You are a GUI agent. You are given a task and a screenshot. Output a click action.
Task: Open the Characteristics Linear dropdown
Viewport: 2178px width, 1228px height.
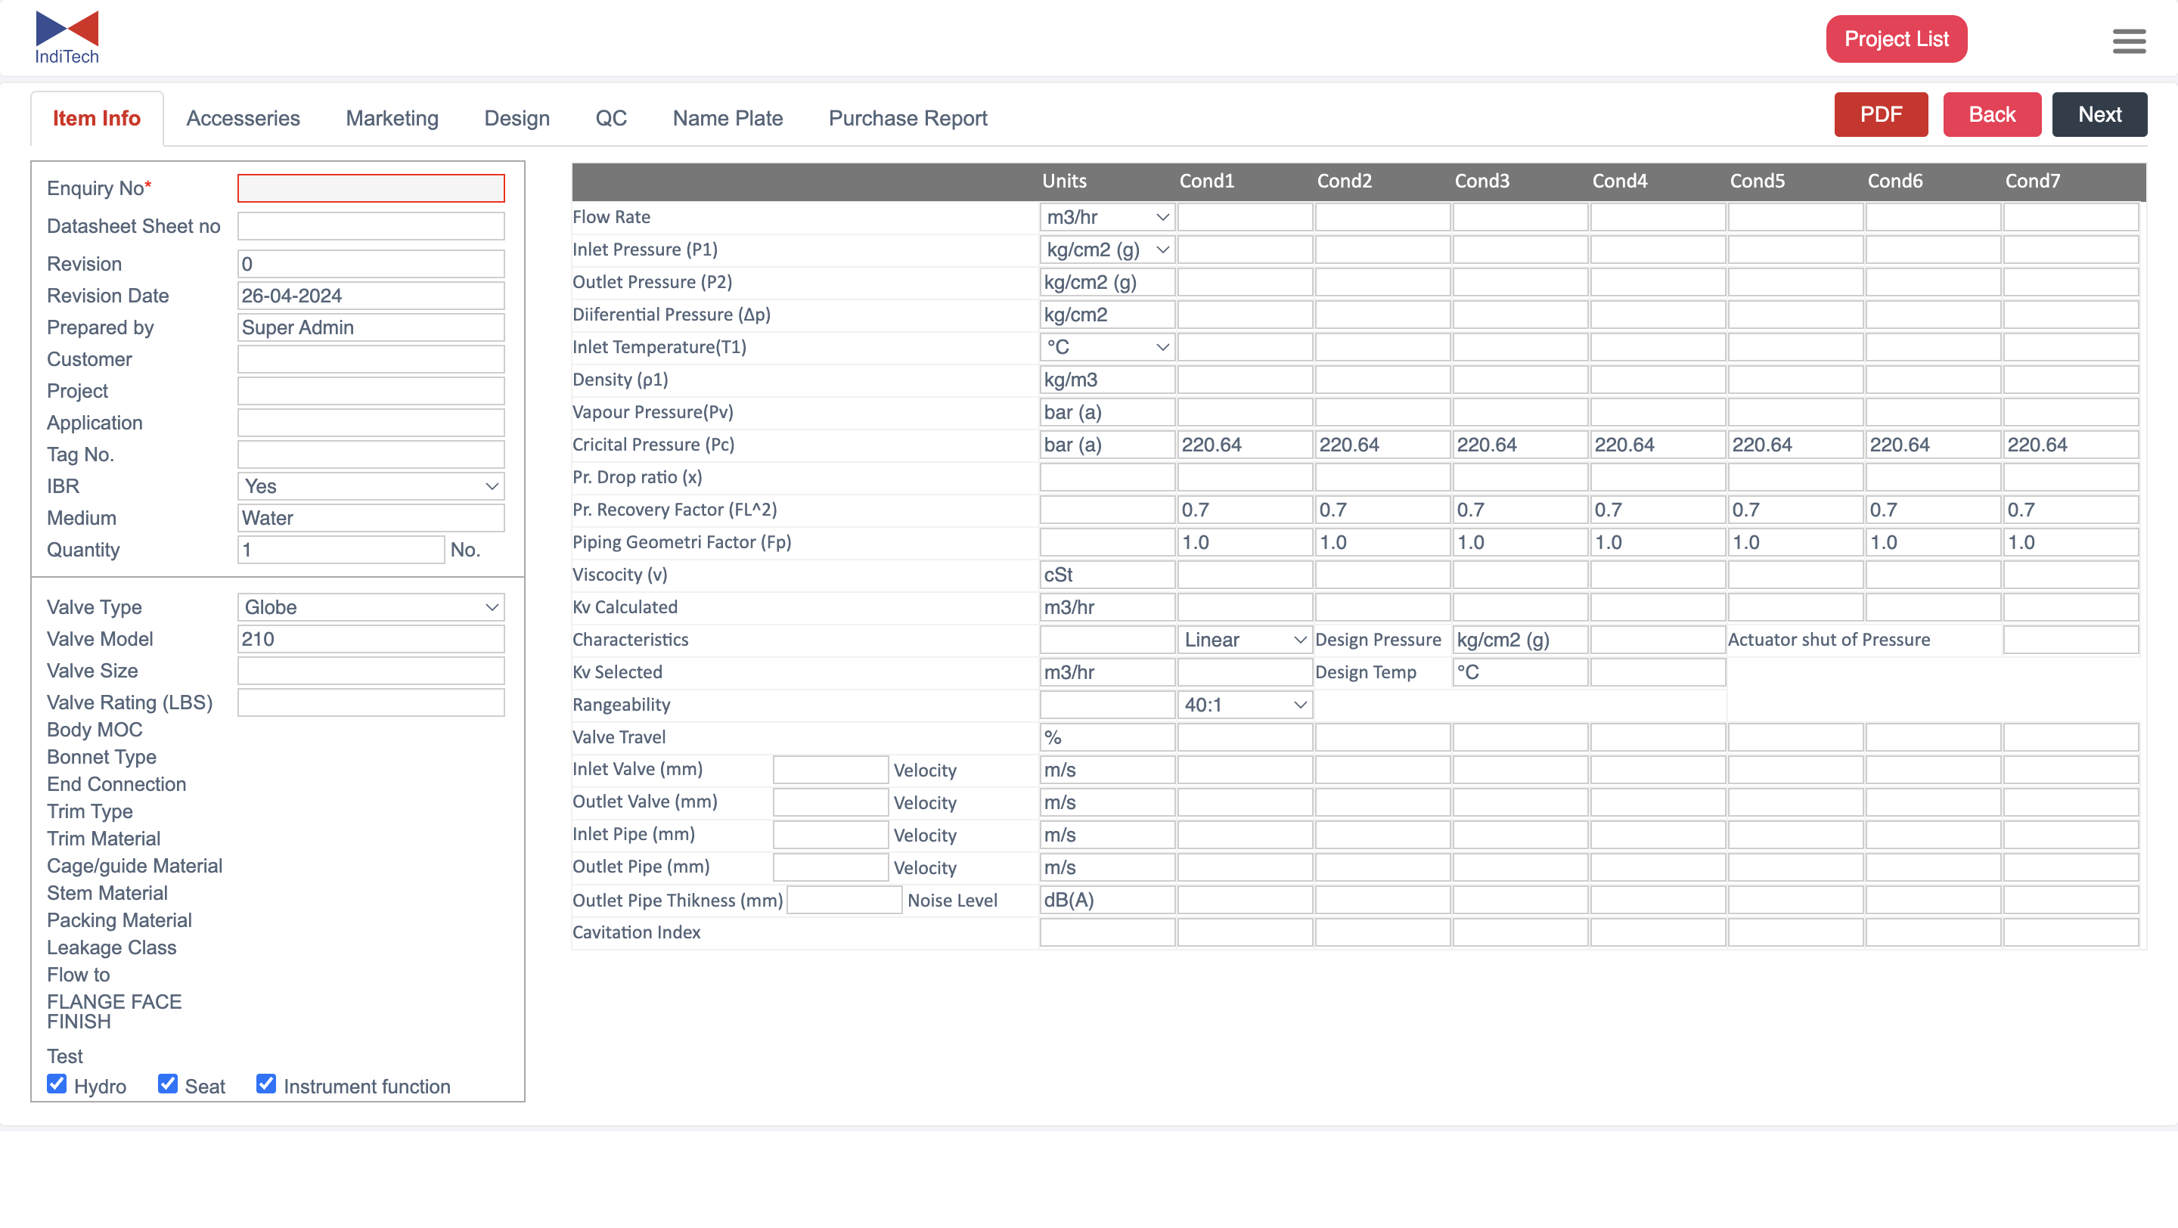click(x=1245, y=640)
